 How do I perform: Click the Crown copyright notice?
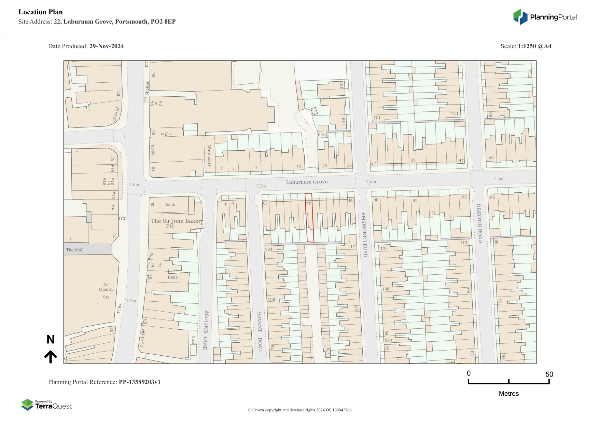pos(299,410)
